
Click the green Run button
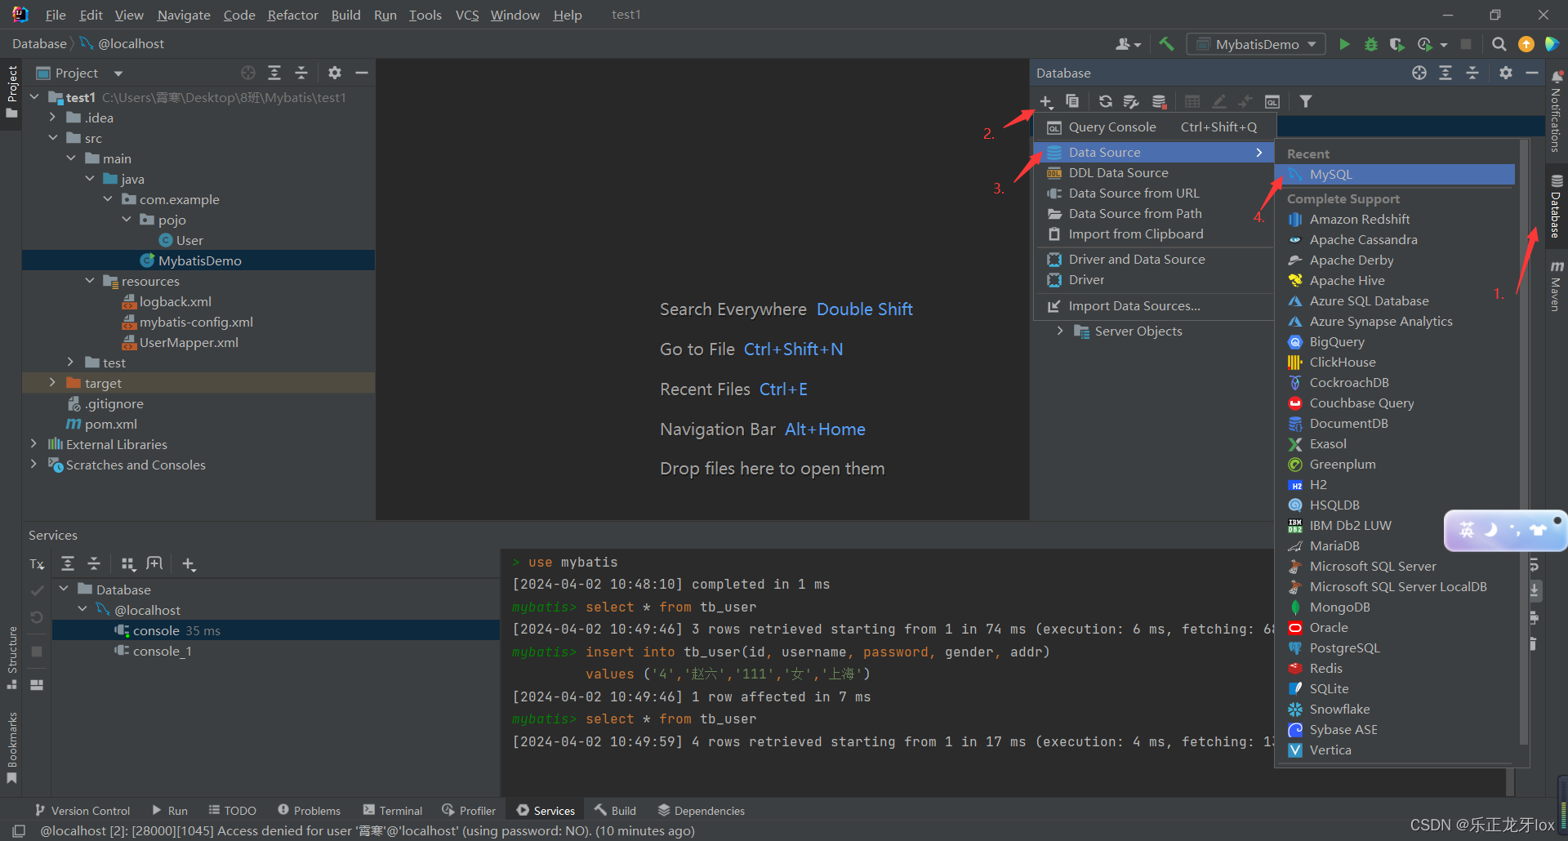1344,44
